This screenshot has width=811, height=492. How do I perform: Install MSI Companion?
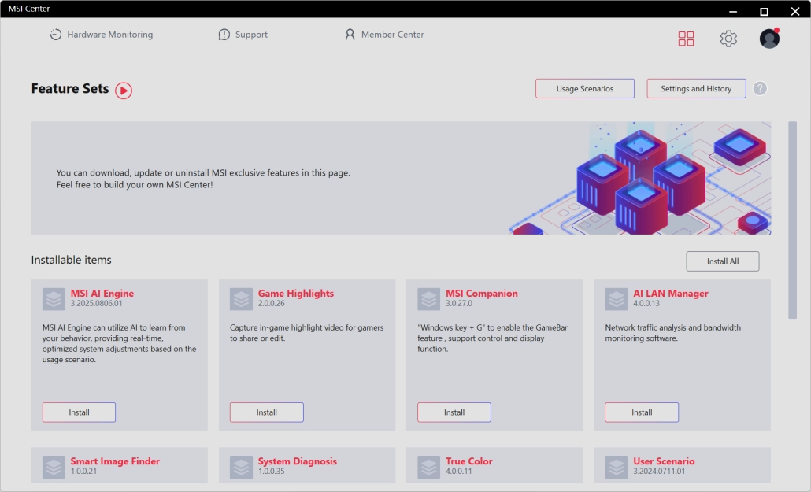(x=454, y=412)
